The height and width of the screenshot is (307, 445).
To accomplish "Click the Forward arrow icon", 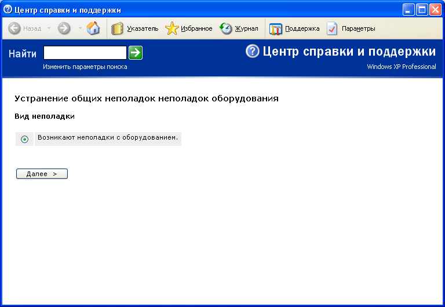I will 64,28.
